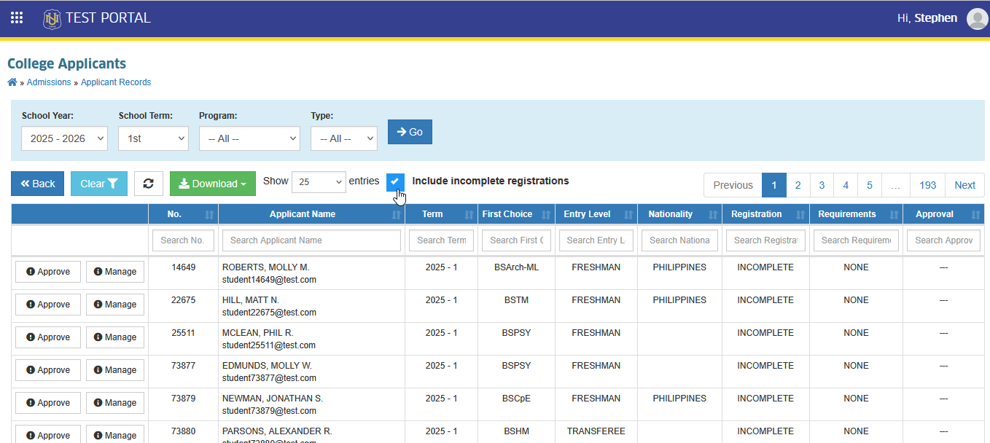Focus the Search First Choice field
This screenshot has width=990, height=443.
[516, 240]
